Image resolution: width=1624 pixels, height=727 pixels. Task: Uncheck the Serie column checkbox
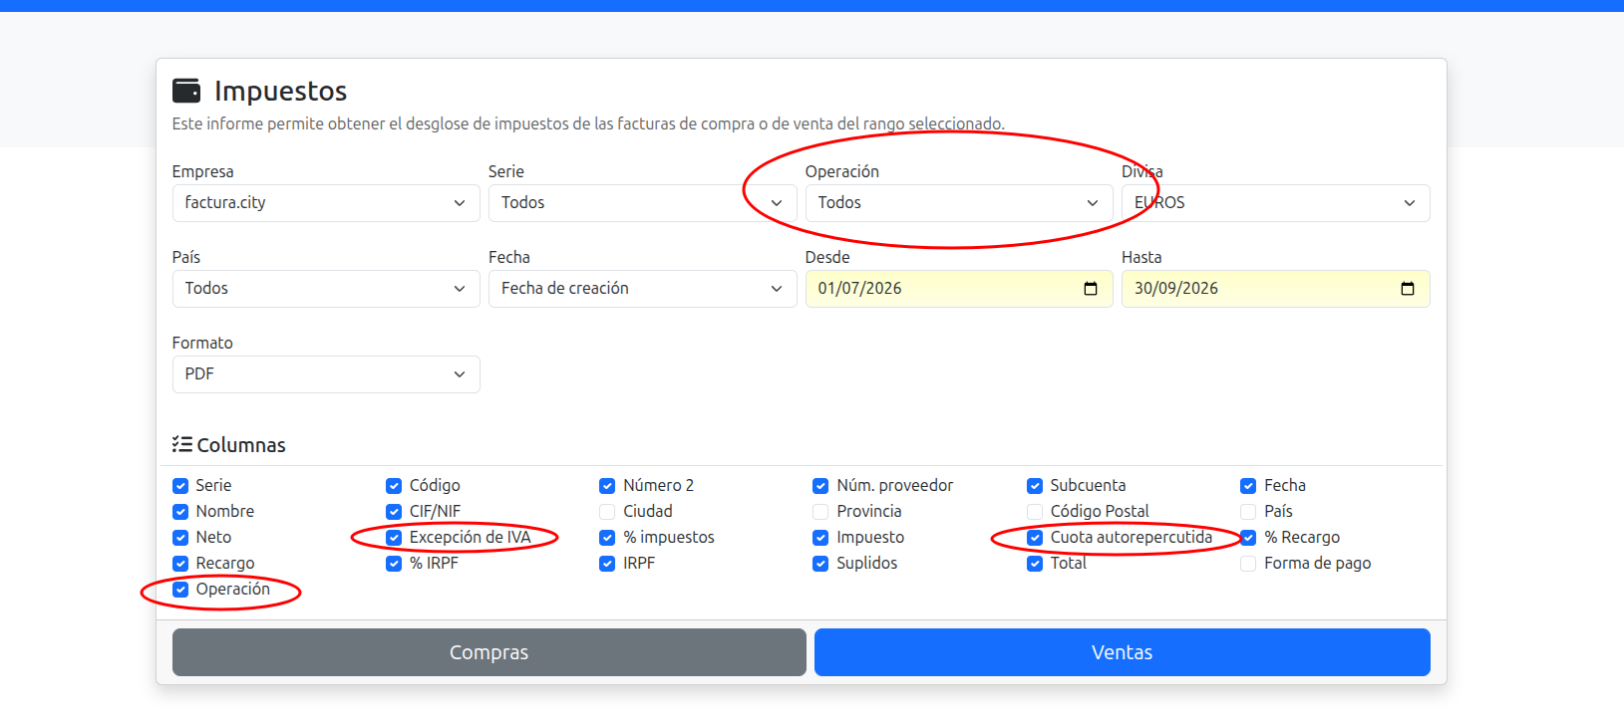click(180, 486)
